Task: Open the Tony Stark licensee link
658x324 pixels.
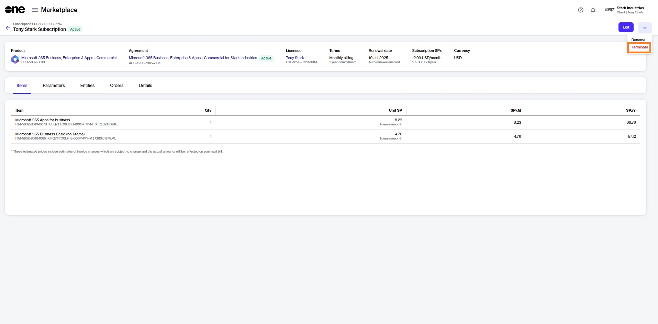Action: (x=295, y=58)
